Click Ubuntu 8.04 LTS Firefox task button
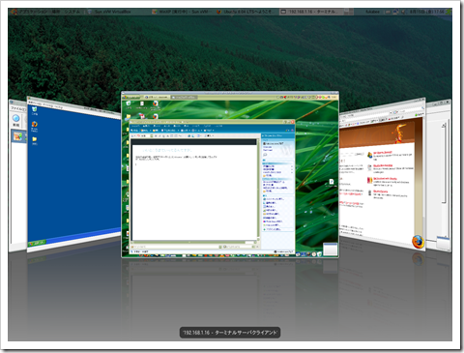This screenshot has height=353, width=464. coord(246,12)
